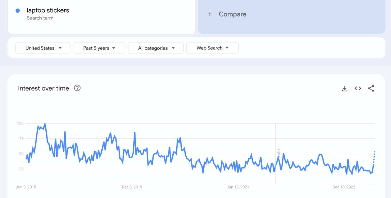Click the Interest over time heading
Viewport: 391px width, 198px height.
[x=44, y=88]
